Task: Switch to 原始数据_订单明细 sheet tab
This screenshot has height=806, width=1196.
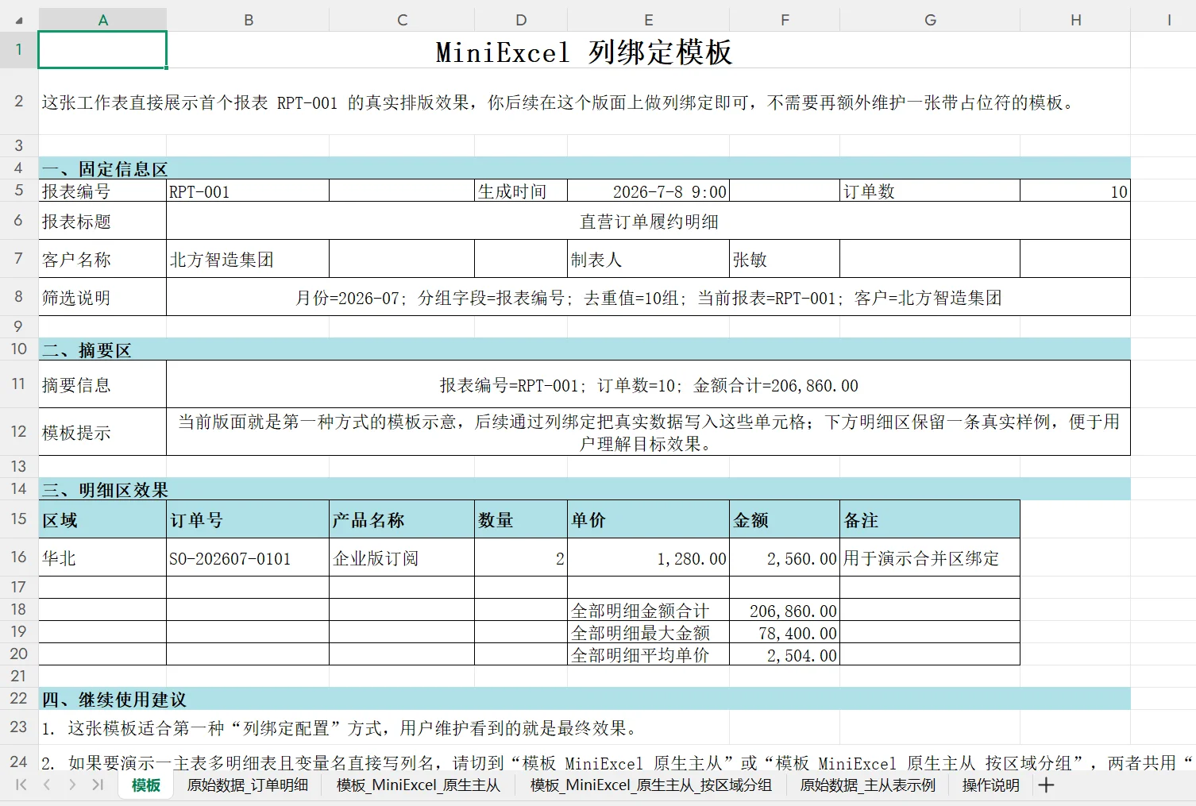Action: tap(247, 785)
